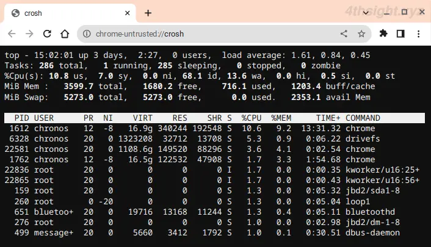The height and width of the screenshot is (247, 431).
Task: View site information icon in address bar
Action: tap(87, 34)
